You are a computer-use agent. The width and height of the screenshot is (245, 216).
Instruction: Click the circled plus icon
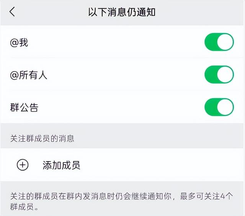23,165
